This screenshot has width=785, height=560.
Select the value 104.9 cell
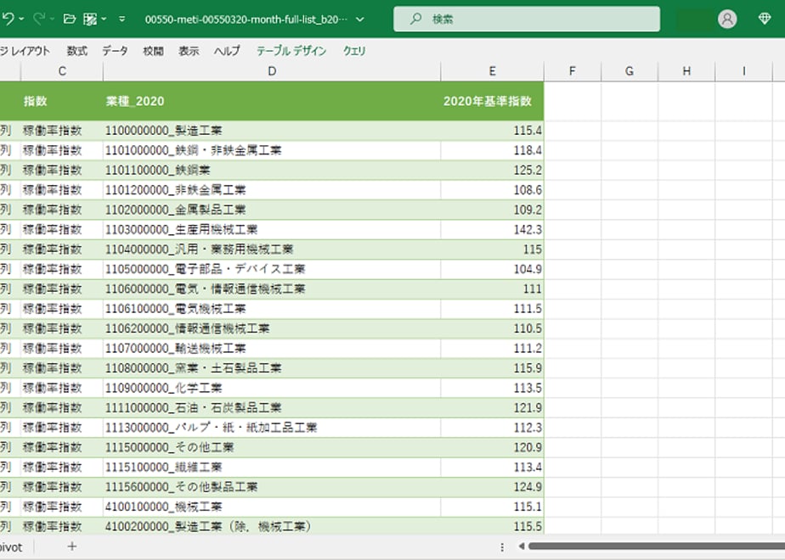click(493, 269)
